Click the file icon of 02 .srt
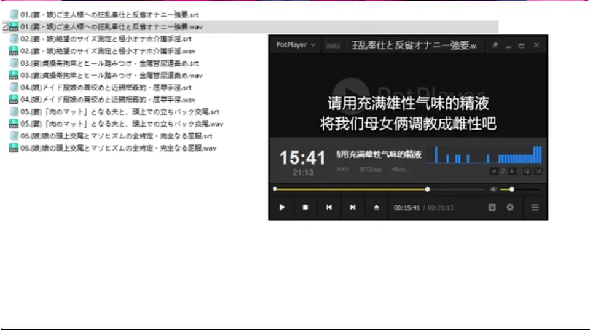Viewport: 590px width, 330px height. [x=14, y=39]
